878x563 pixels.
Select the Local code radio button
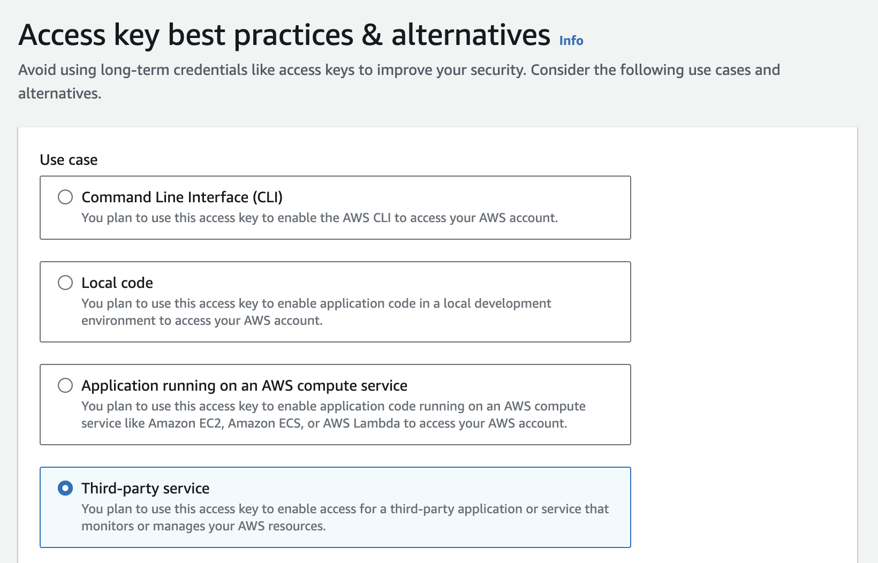(65, 283)
